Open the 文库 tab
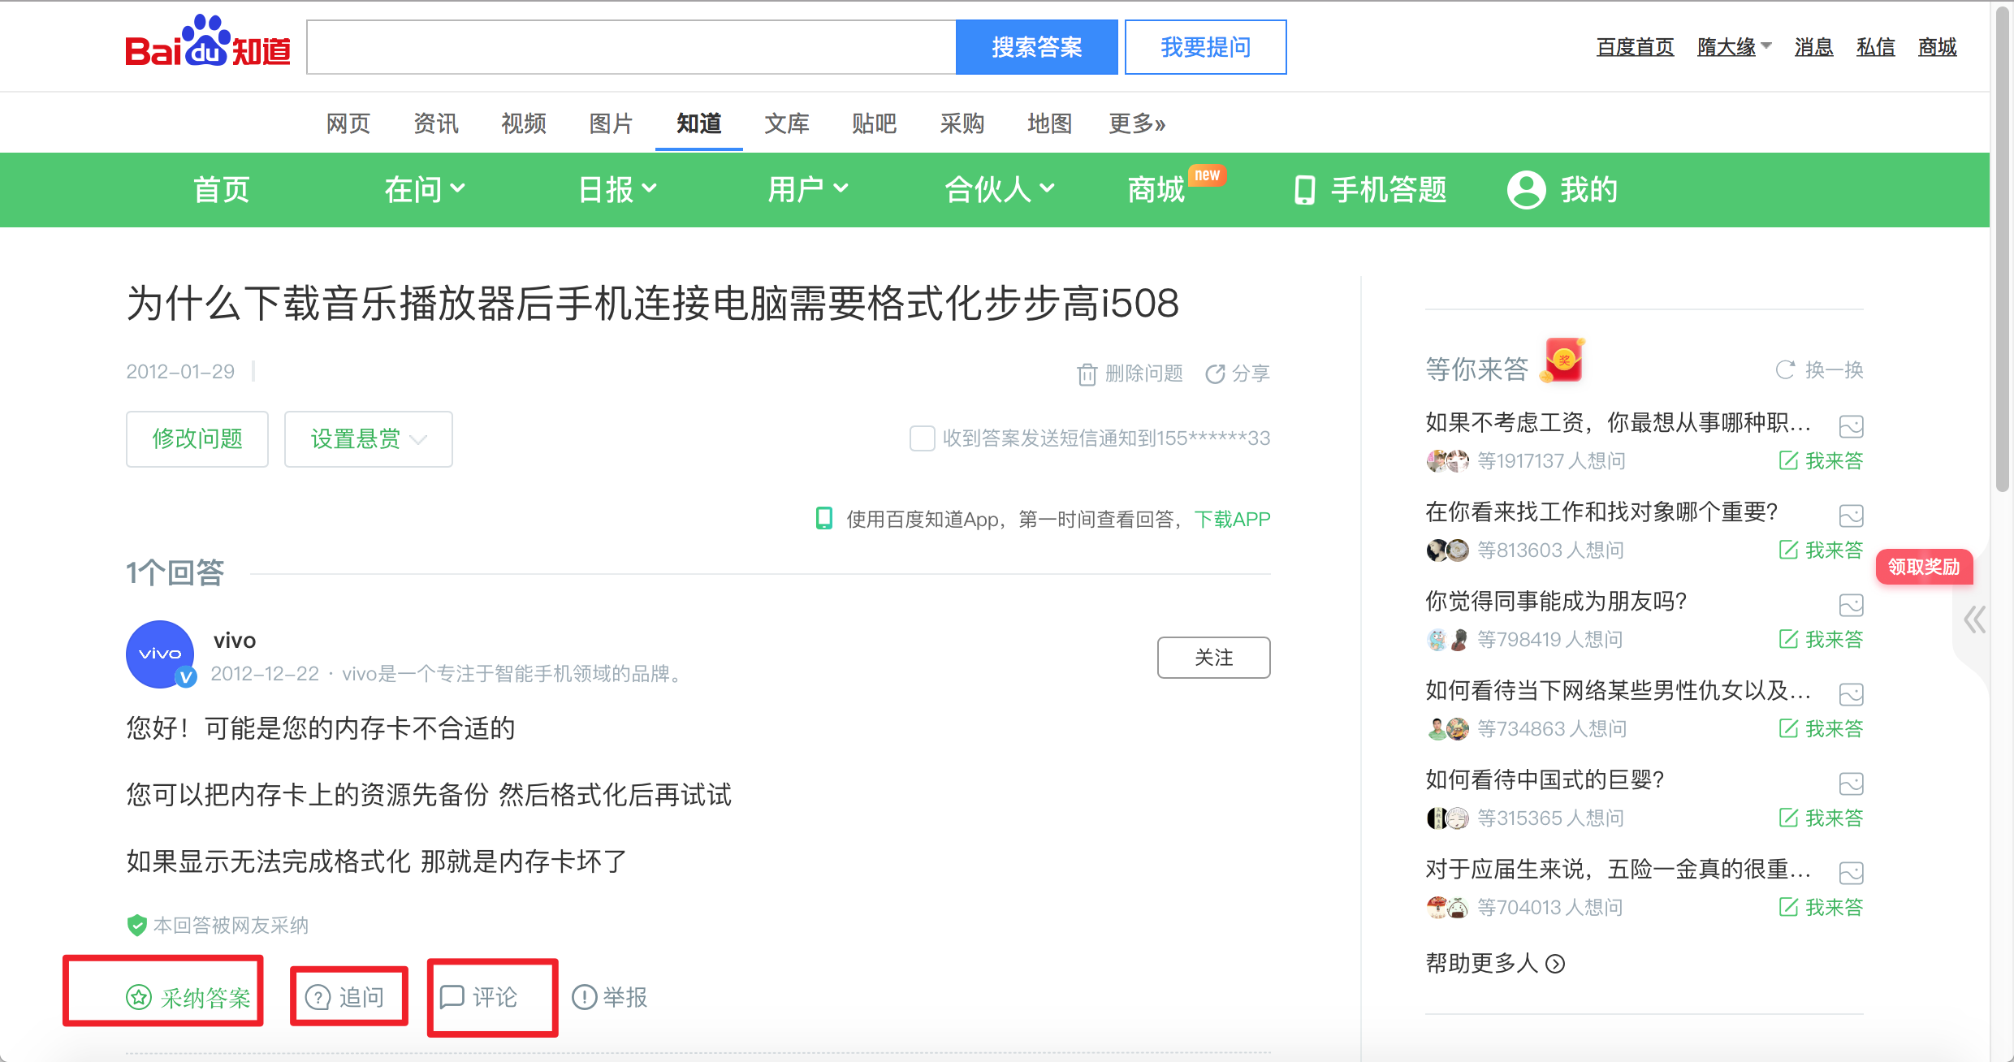 [786, 123]
